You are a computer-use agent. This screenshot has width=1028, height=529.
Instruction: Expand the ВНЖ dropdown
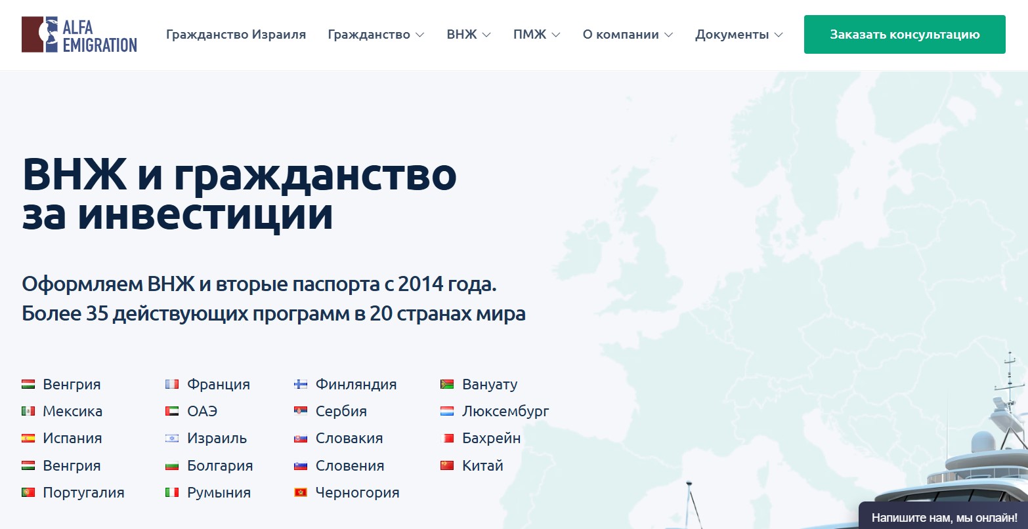coord(467,34)
